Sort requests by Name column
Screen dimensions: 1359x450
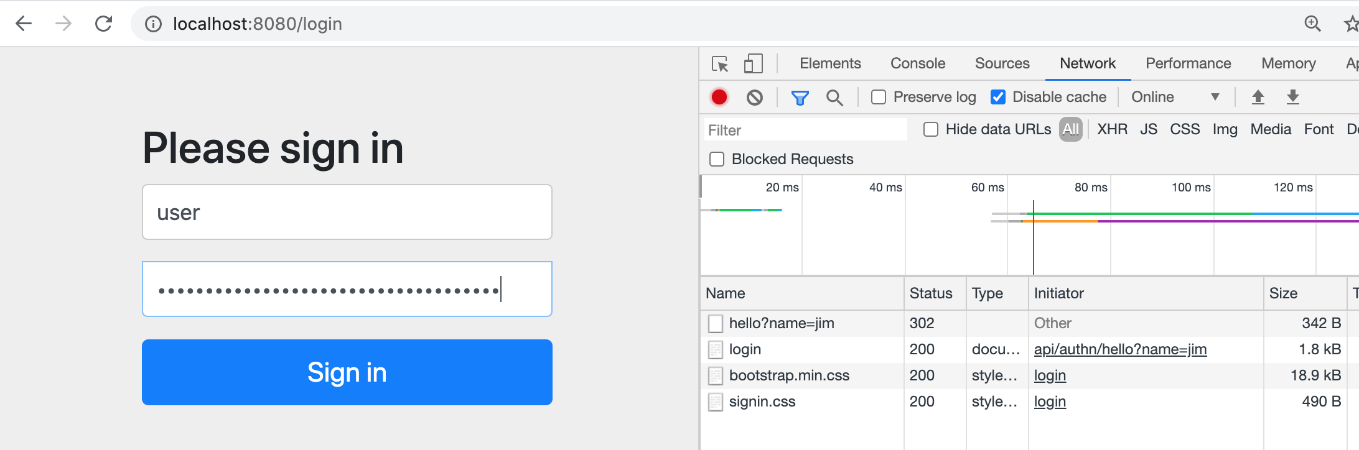pos(801,293)
